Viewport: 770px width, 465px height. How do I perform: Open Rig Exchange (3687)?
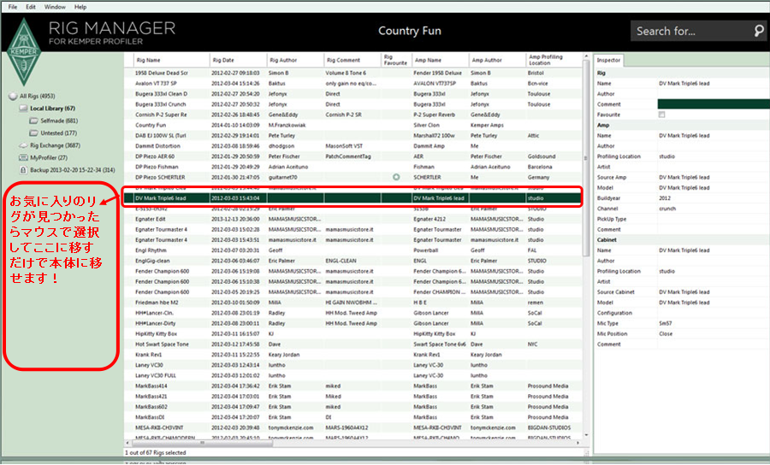(55, 145)
